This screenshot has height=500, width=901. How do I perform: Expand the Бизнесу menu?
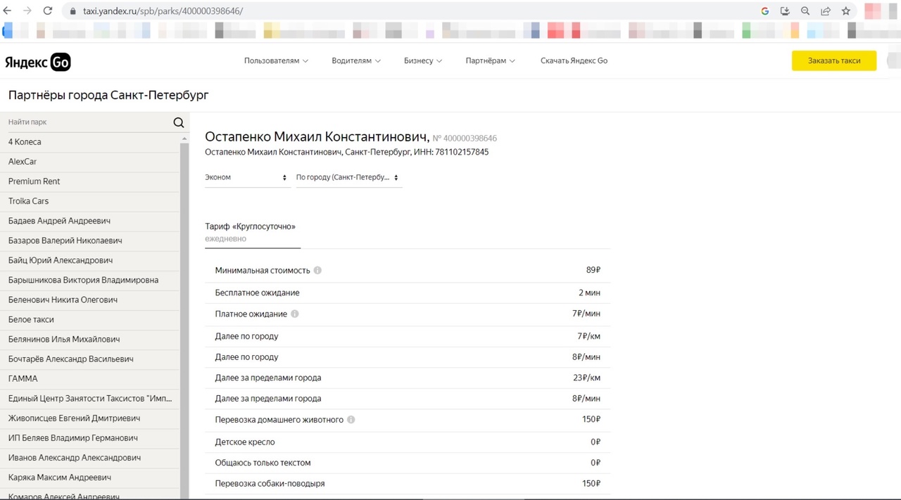423,60
